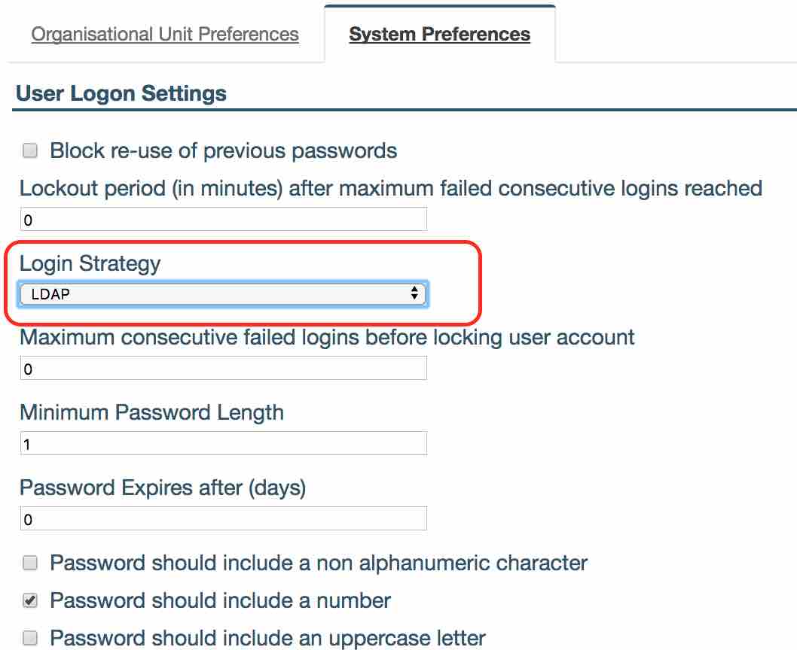The image size is (797, 650).
Task: Open the Organisational Unit Preferences tab
Action: pos(165,35)
